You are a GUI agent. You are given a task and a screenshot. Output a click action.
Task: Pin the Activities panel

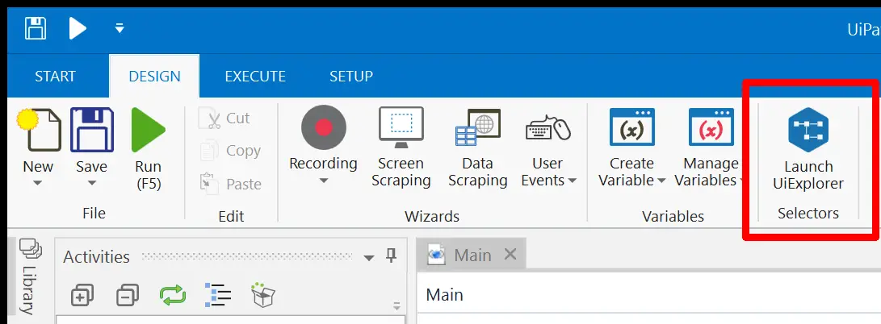(391, 256)
